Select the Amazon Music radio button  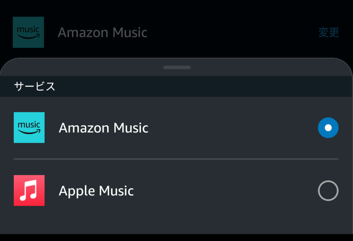pos(328,128)
